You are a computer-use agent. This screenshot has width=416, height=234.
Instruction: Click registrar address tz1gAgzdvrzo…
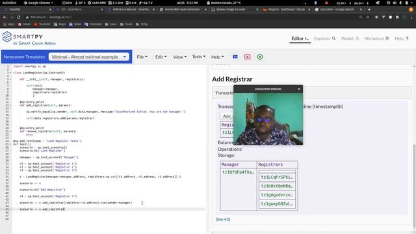(x=277, y=195)
